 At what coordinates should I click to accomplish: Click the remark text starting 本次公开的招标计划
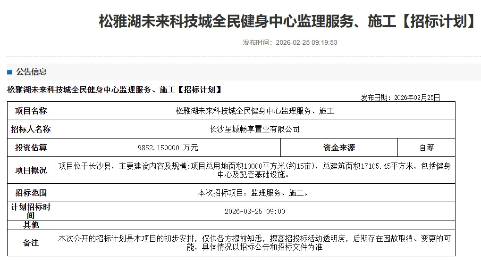(x=254, y=243)
